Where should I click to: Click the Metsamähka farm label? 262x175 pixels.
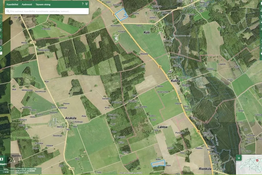coord(44,50)
